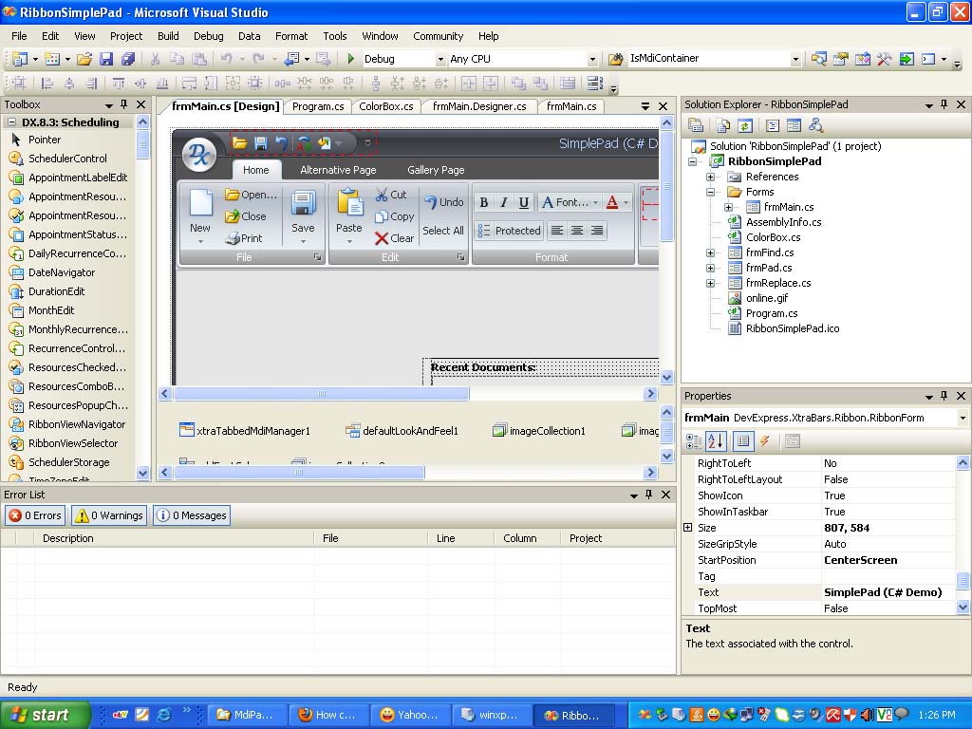Click the Italic I button in Format group
972x729 pixels.
click(504, 202)
